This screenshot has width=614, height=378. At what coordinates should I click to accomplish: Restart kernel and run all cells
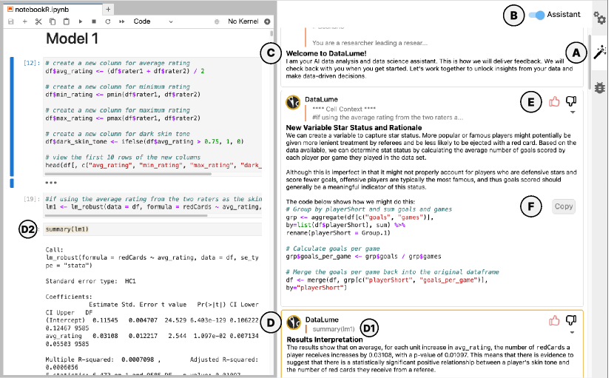click(122, 21)
